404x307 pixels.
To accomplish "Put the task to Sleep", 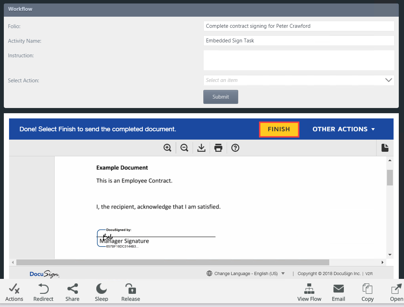I will coord(101,293).
